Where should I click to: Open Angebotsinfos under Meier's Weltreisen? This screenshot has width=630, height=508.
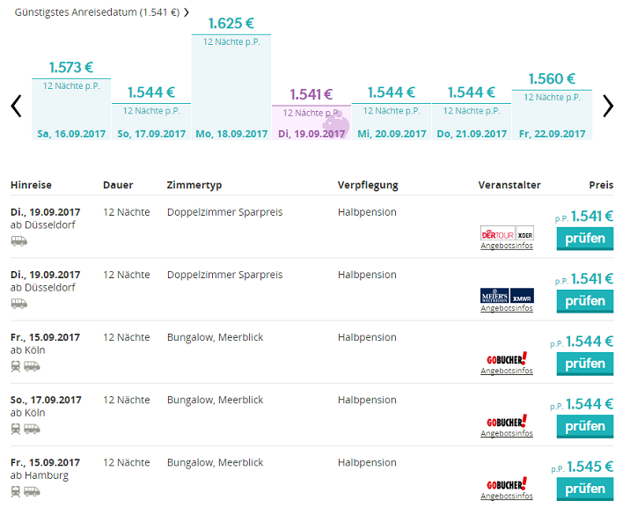507,308
